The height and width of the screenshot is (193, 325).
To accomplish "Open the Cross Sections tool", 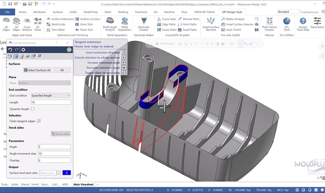I will click(27, 24).
